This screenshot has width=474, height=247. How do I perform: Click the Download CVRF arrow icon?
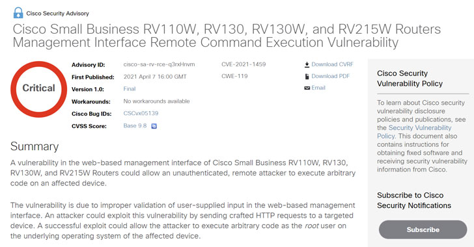click(x=307, y=64)
